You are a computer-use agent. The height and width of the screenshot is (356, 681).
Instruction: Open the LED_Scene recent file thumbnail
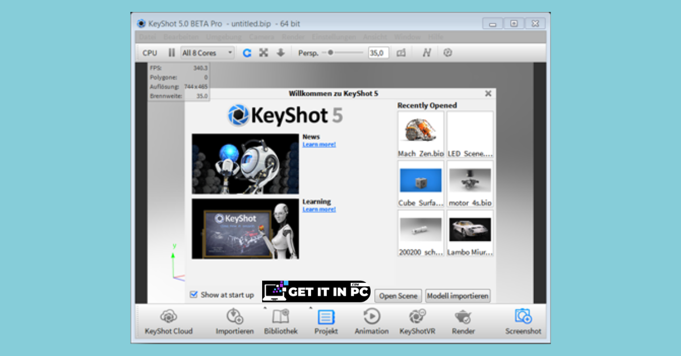click(x=470, y=134)
